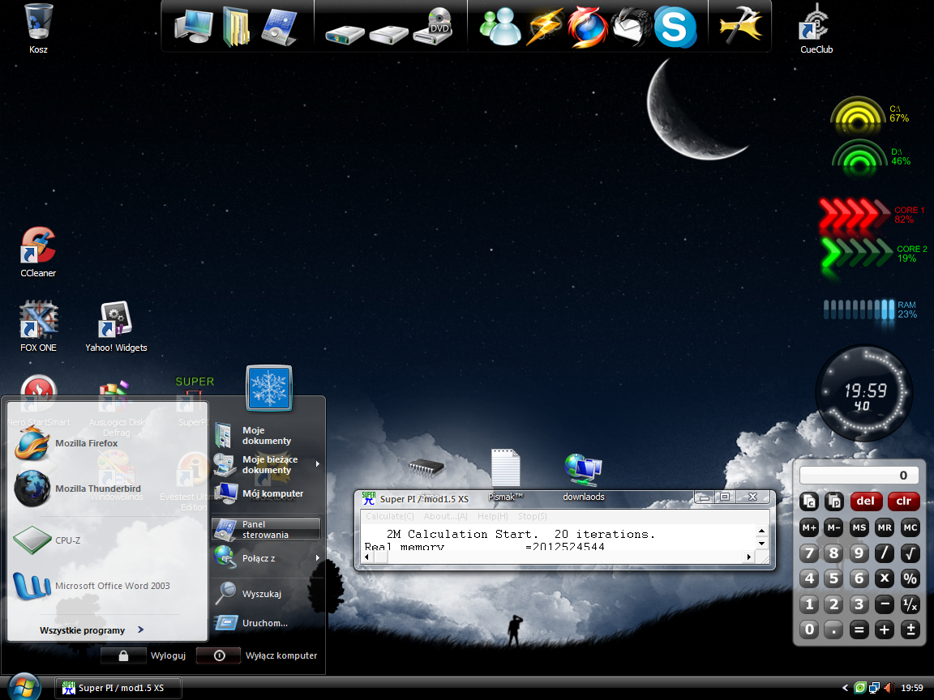Open Panel sterowania
934x700 pixels.
[x=266, y=529]
